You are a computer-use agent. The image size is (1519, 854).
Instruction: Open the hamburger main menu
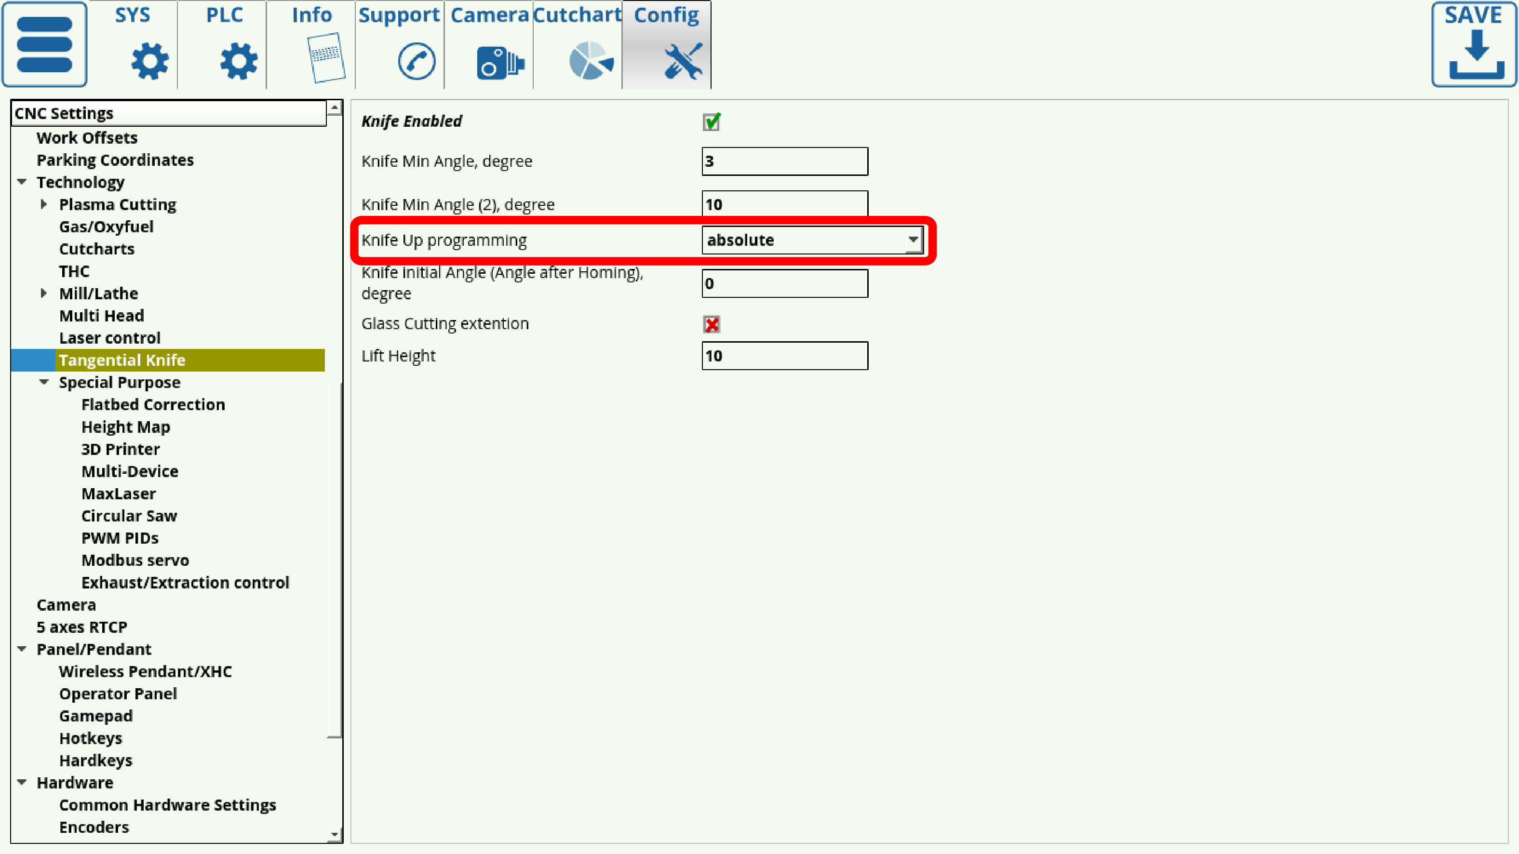click(x=45, y=44)
